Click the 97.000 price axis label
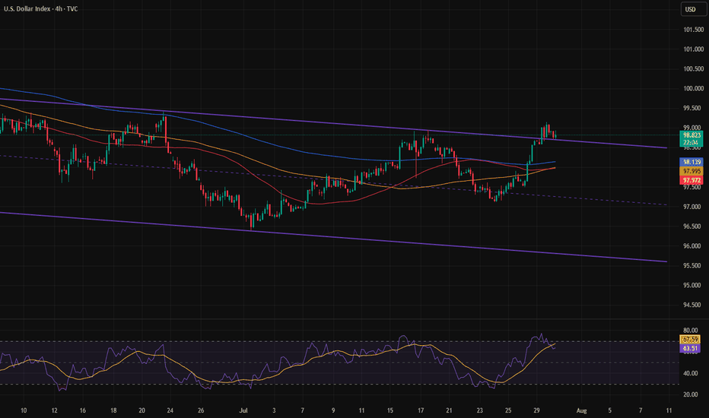This screenshot has width=709, height=418. [x=693, y=207]
